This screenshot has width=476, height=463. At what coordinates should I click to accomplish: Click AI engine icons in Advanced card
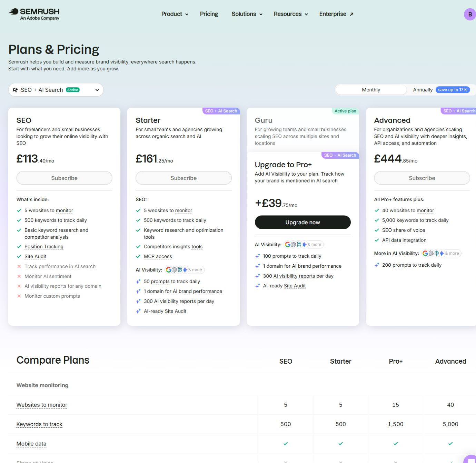point(433,253)
